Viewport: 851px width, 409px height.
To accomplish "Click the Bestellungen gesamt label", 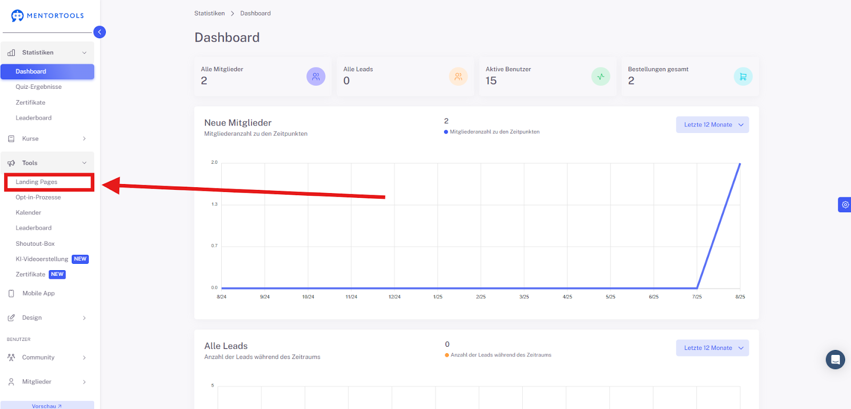I will pyautogui.click(x=658, y=69).
